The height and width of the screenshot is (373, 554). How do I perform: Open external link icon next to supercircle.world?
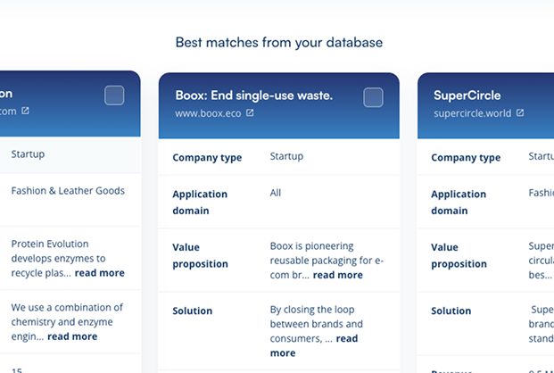click(x=520, y=112)
